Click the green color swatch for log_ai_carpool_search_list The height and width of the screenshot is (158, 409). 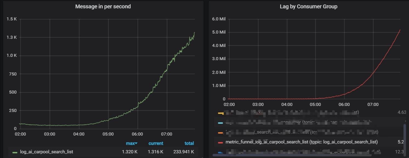(15, 152)
